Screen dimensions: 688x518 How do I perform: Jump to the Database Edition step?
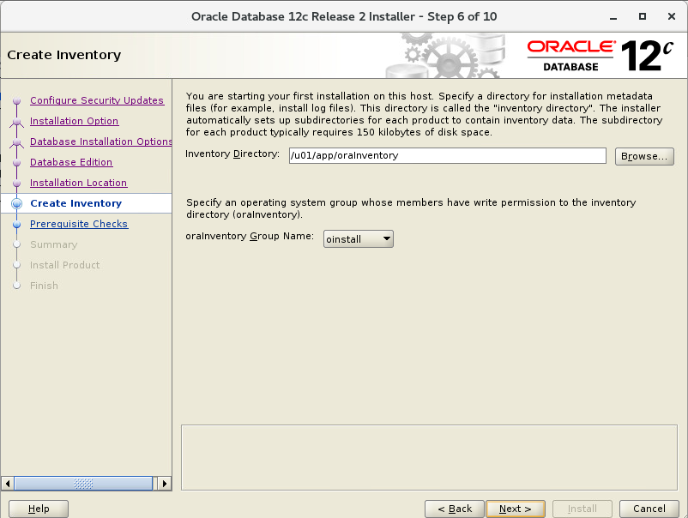(x=71, y=162)
